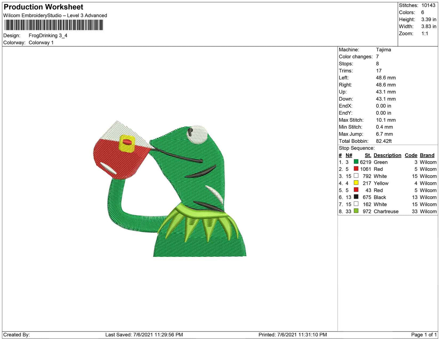Click the Machine Tajima entry
Image resolution: width=440 pixels, height=339 pixels.
click(x=384, y=50)
